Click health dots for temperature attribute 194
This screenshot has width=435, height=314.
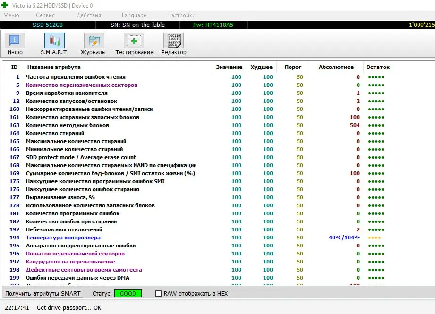point(374,238)
